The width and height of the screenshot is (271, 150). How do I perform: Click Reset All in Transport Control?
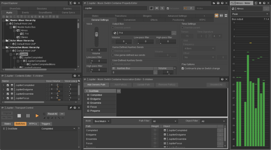[52, 114]
